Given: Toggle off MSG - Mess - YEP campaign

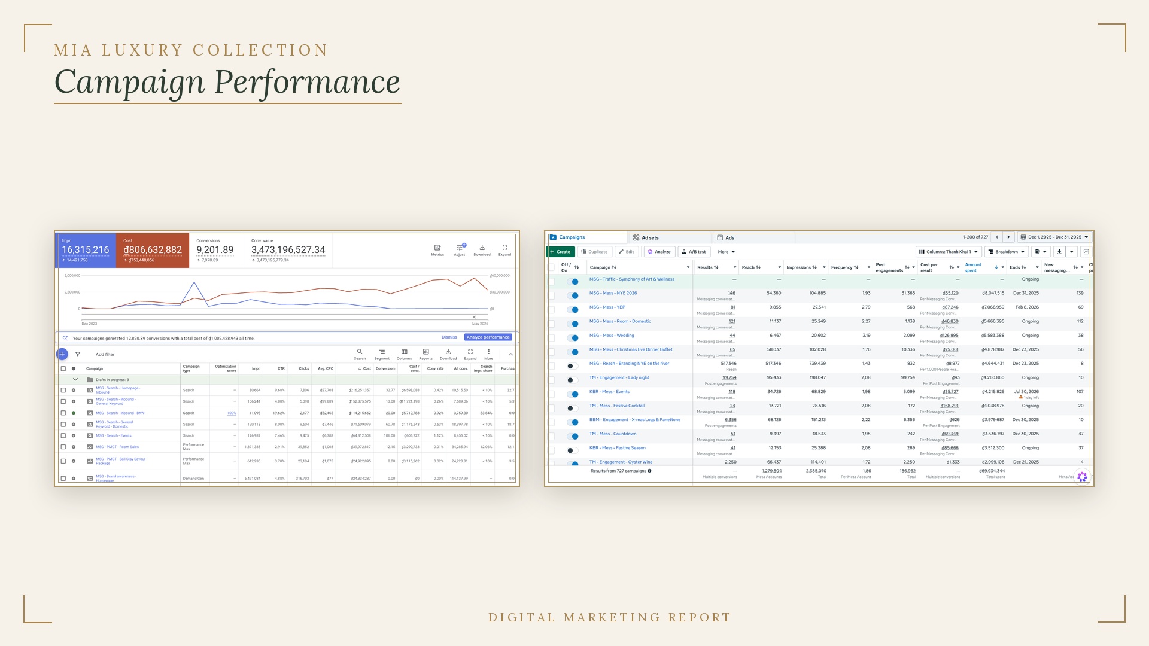Looking at the screenshot, I should (x=573, y=310).
